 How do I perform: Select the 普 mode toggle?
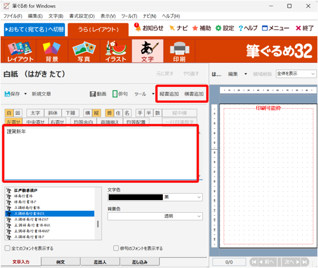click(109, 113)
